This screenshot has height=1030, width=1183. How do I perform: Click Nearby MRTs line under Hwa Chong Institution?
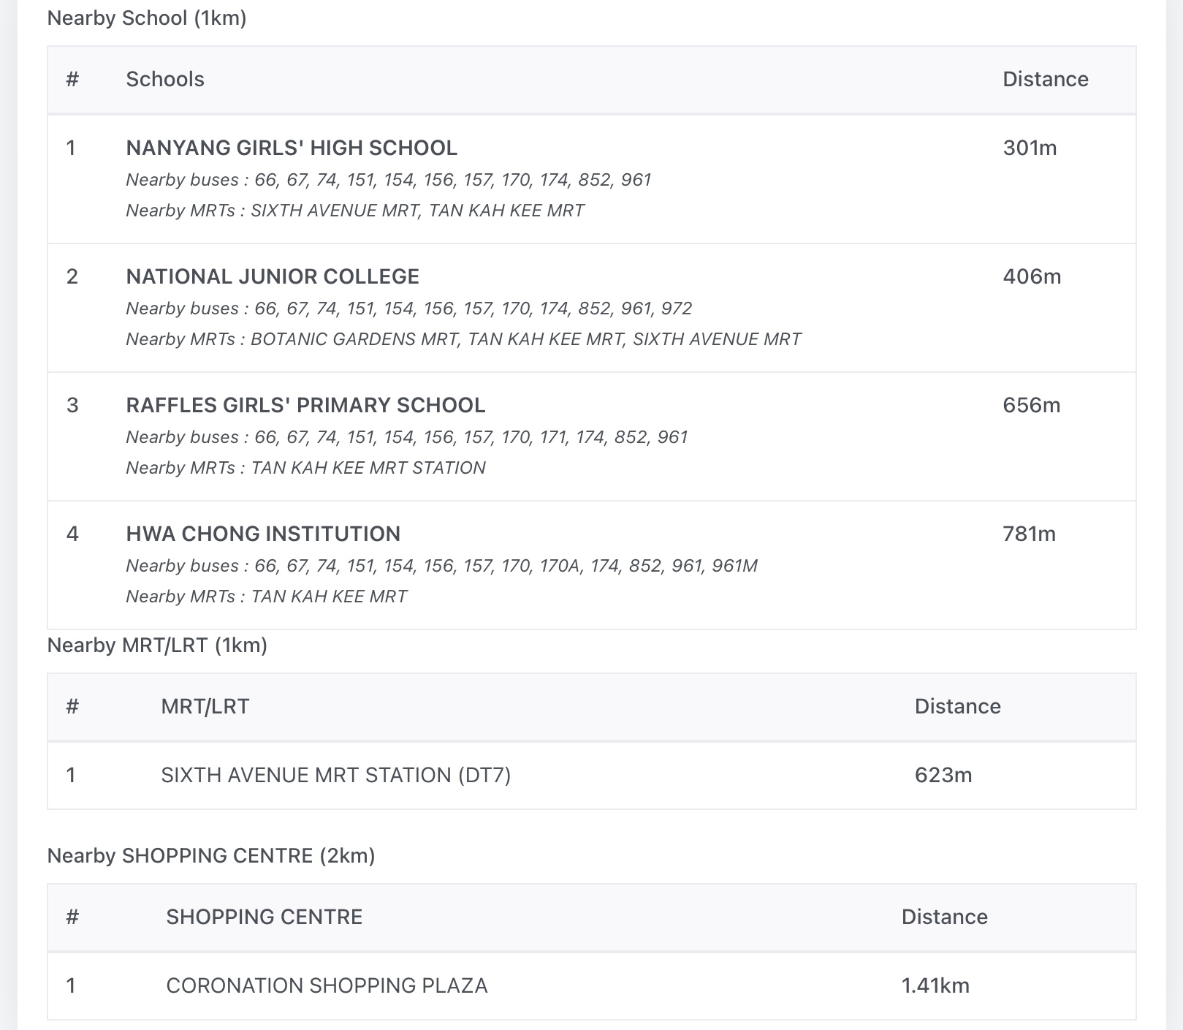point(267,597)
